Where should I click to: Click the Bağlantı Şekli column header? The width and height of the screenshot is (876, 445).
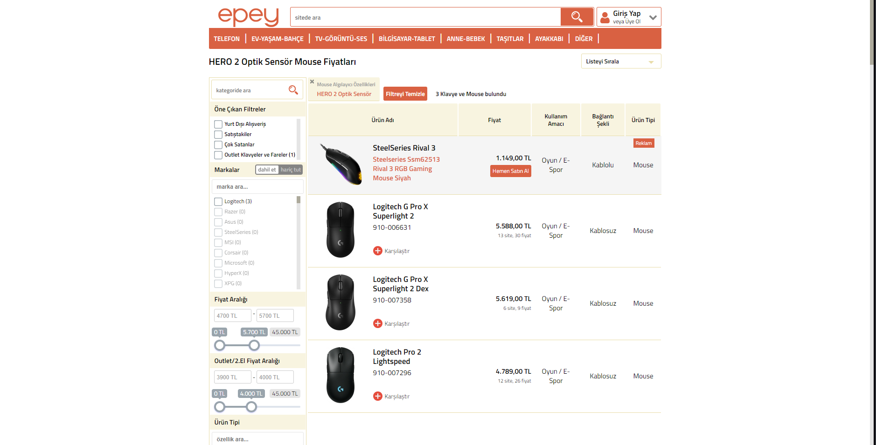(603, 120)
